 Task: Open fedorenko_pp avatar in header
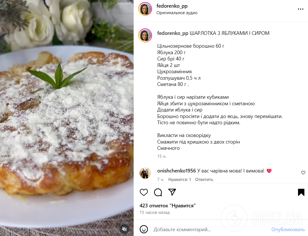pos(145,9)
